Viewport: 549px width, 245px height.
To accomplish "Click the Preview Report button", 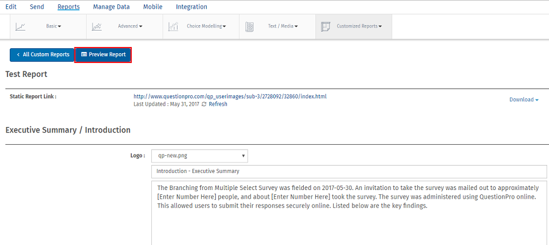I will click(103, 55).
